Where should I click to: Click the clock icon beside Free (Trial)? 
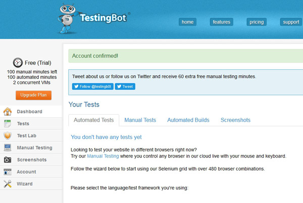(18, 63)
